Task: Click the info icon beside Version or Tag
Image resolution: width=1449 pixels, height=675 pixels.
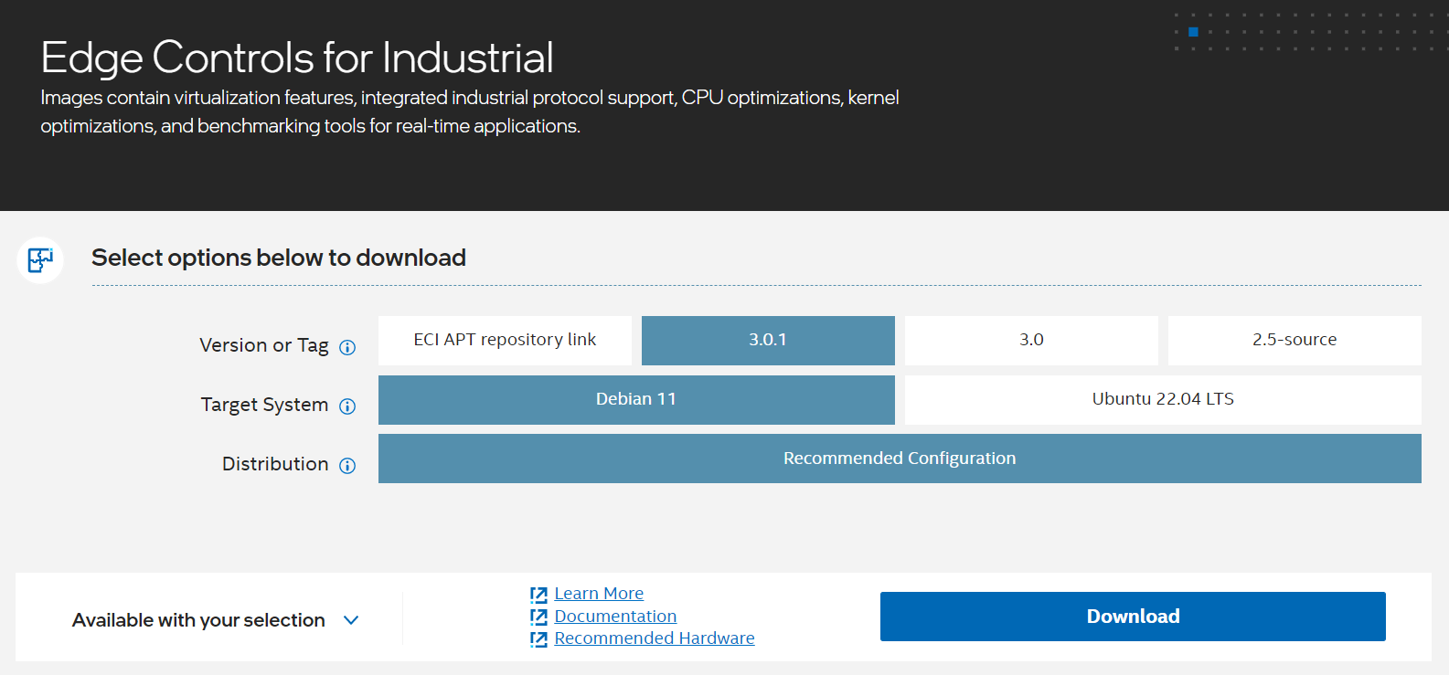Action: 347,347
